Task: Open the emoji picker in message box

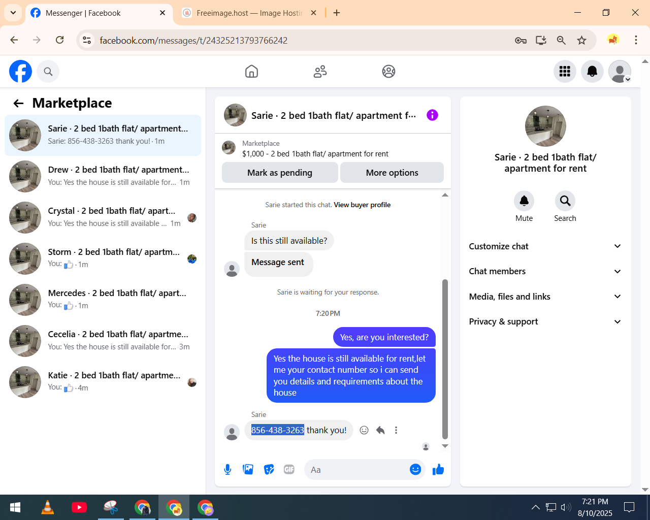Action: (x=415, y=470)
